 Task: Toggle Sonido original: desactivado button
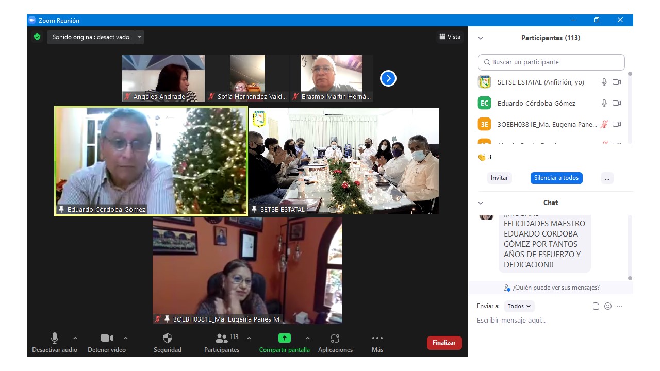tap(91, 37)
